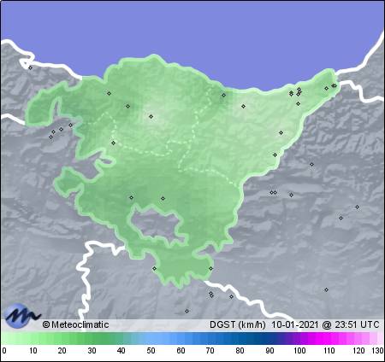Image resolution: width=385 pixels, height=362 pixels.
Task: Click the lone station marker on the northwest coastal inlet
Action: [x=31, y=67]
